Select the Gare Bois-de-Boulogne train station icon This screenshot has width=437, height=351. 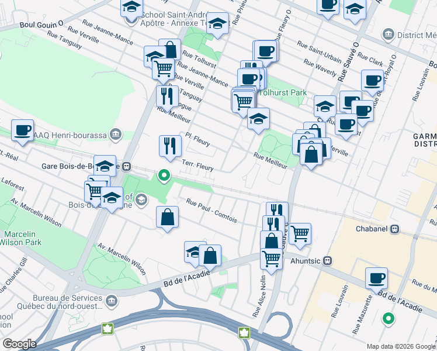point(127,167)
